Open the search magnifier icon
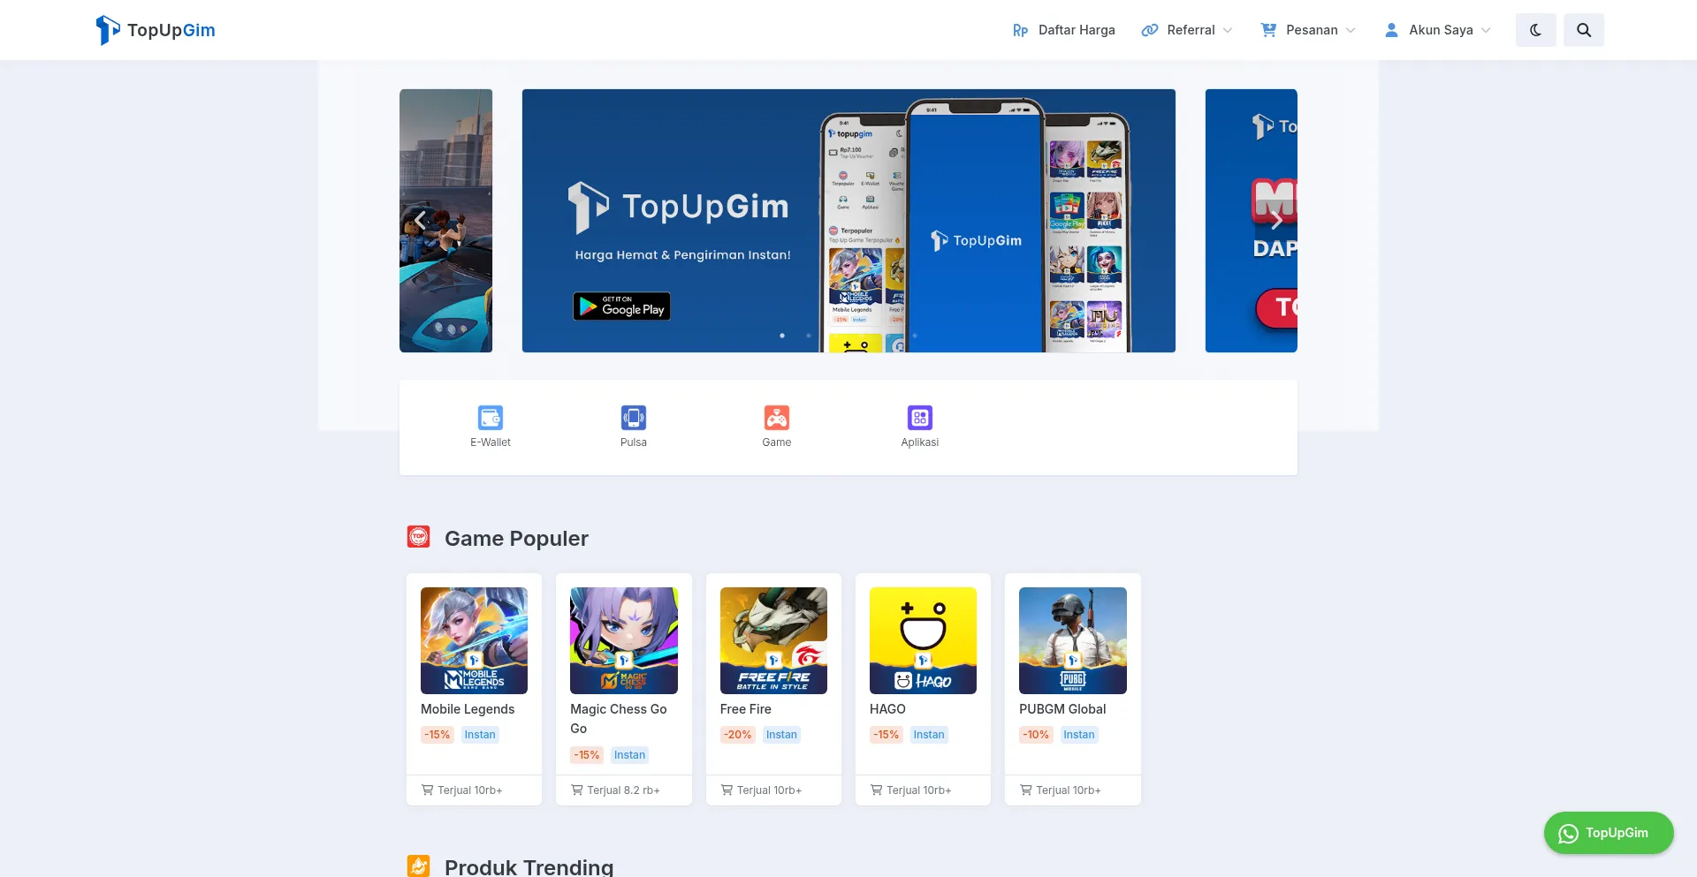The height and width of the screenshot is (877, 1697). 1583,30
